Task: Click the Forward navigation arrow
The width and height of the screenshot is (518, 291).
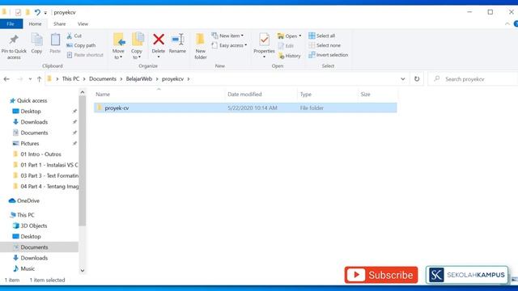Action: point(19,79)
